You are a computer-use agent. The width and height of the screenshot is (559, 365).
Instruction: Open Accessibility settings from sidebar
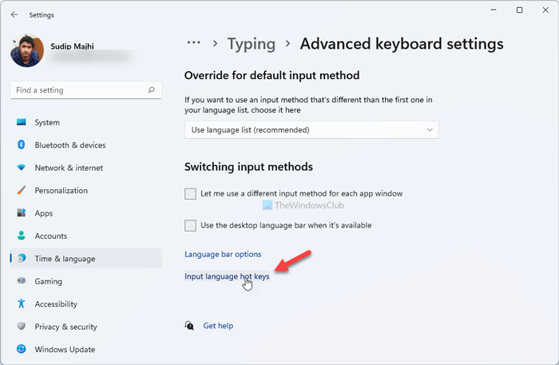coord(56,304)
